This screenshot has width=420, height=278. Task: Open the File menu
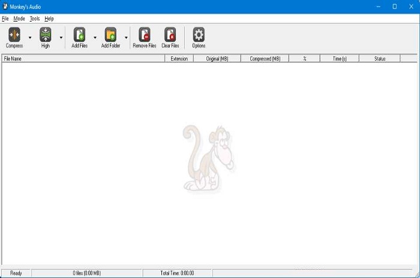[5, 19]
